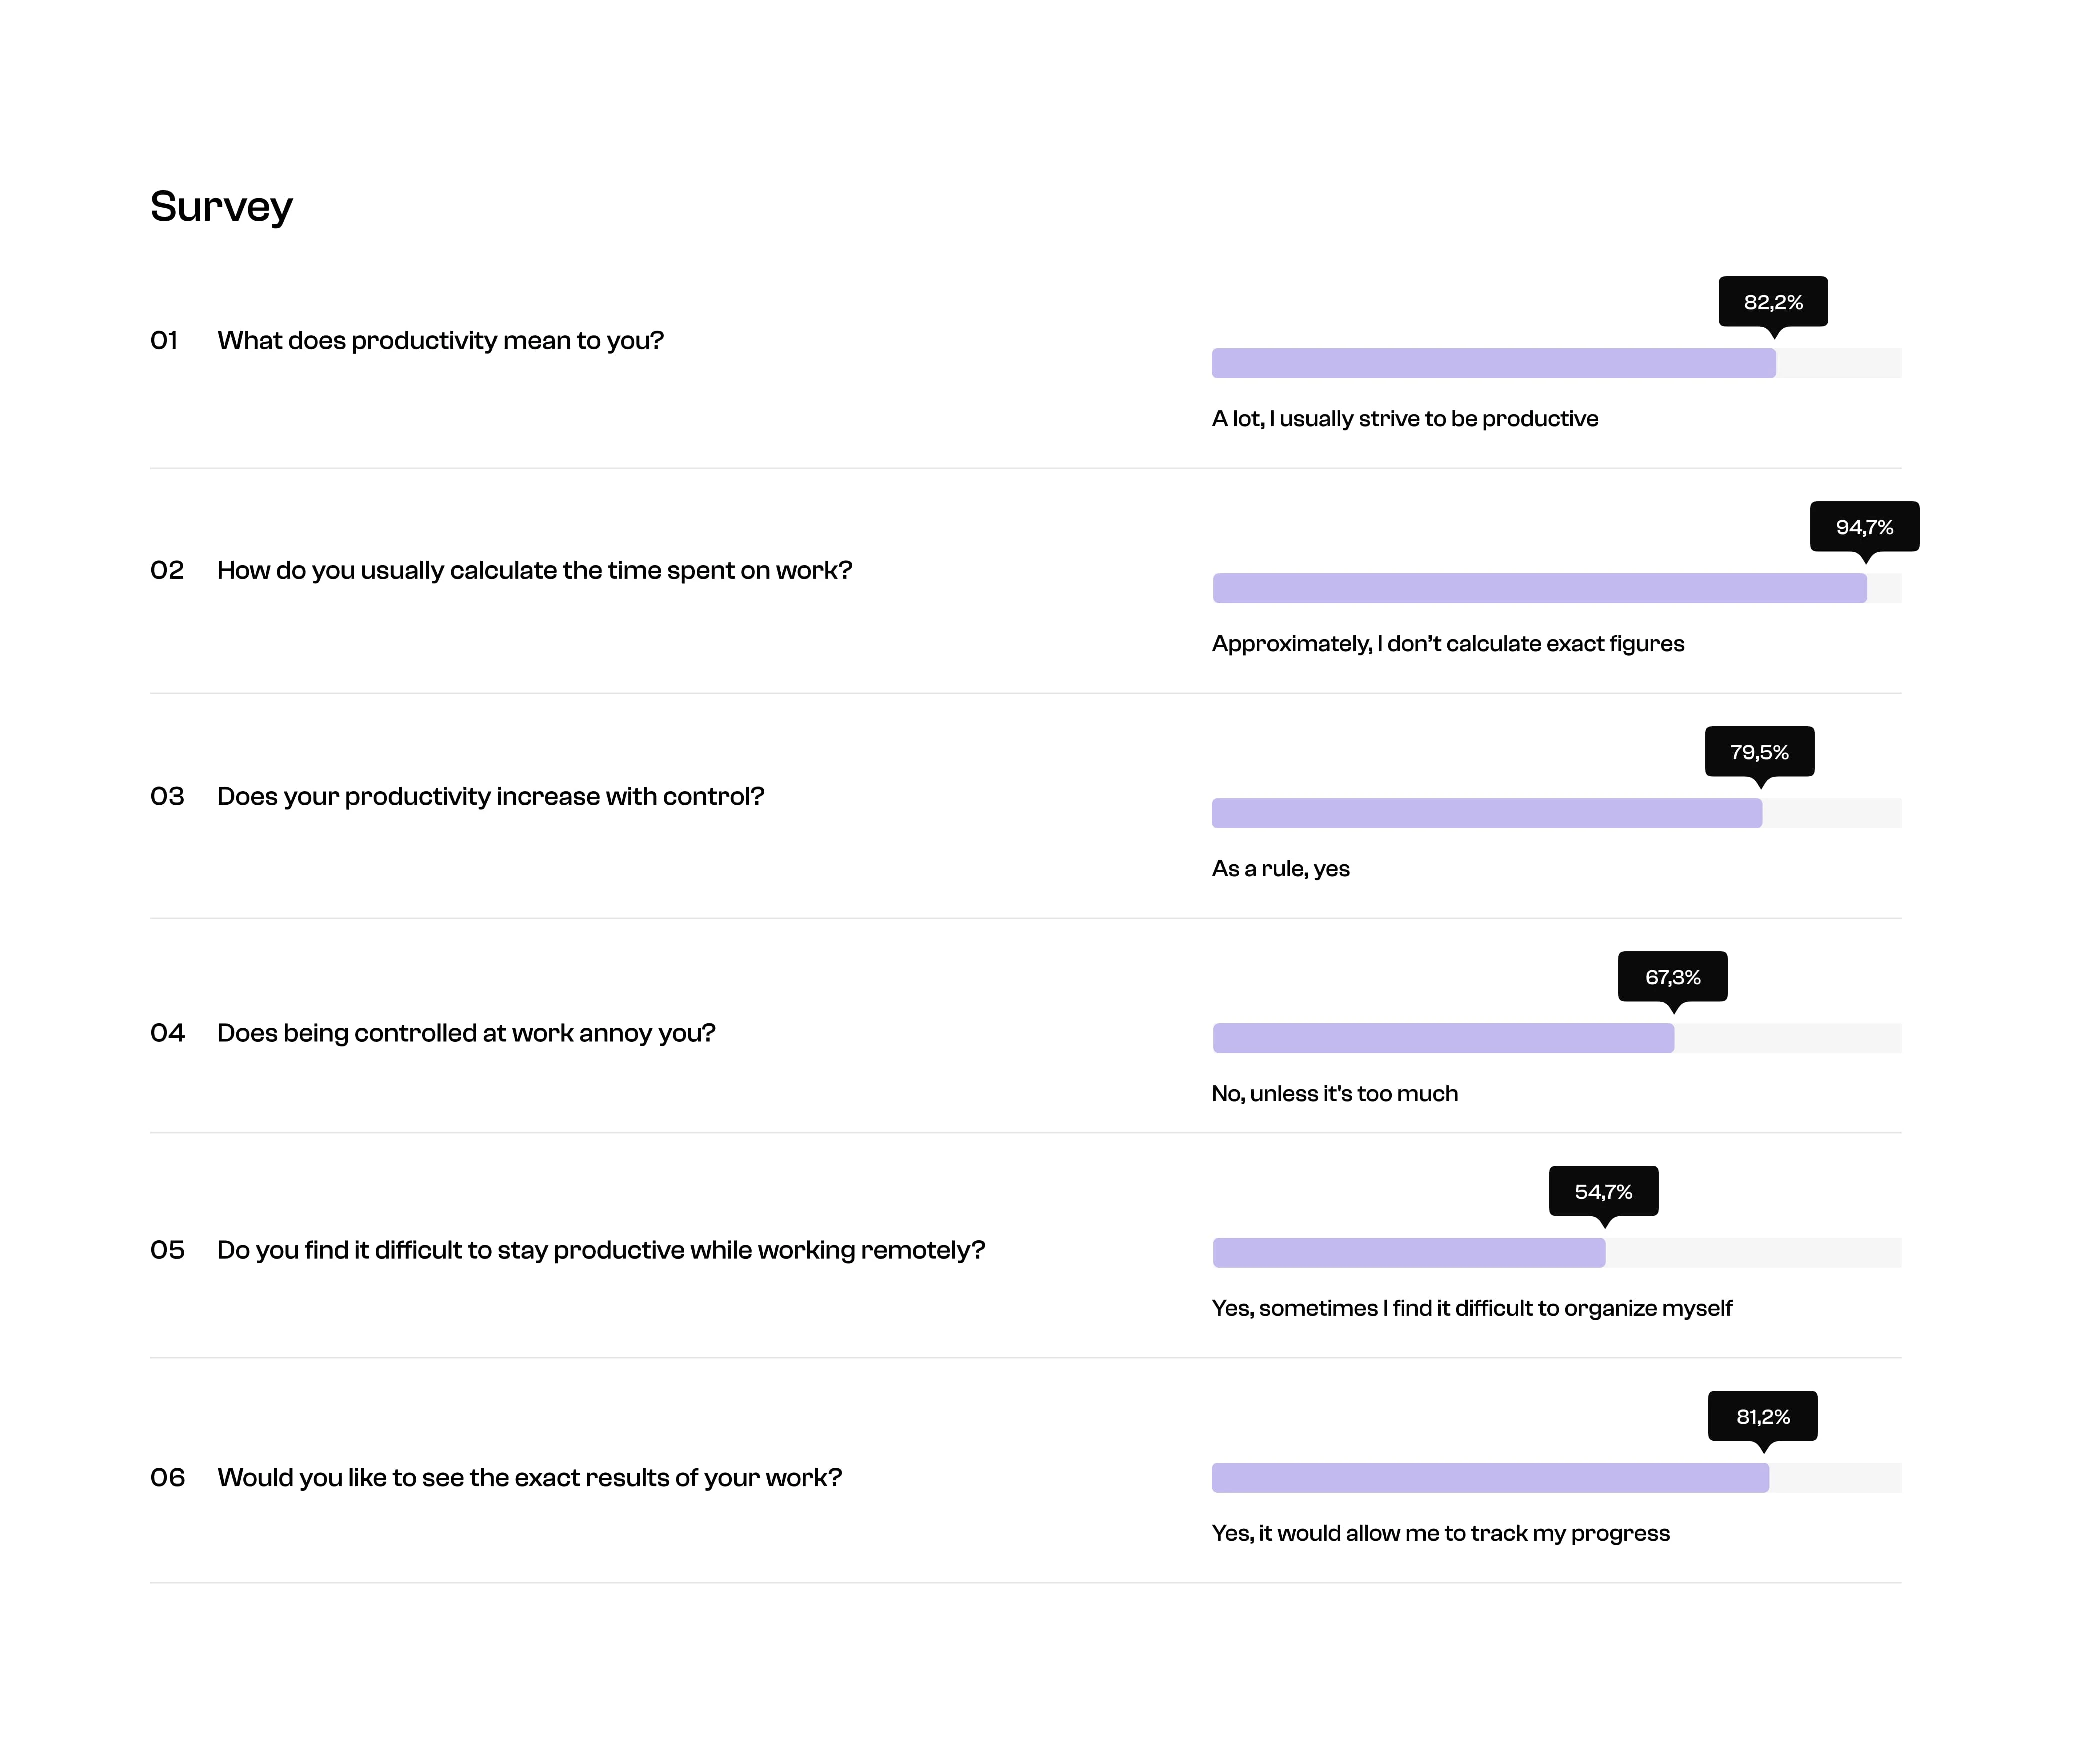The height and width of the screenshot is (1754, 2100).
Task: Select 'Does your productivity increase with control?'
Action: [490, 796]
